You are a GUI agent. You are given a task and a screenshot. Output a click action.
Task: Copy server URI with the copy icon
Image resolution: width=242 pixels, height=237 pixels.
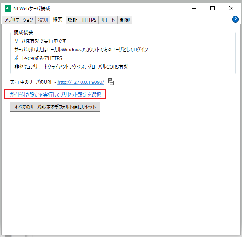click(111, 82)
